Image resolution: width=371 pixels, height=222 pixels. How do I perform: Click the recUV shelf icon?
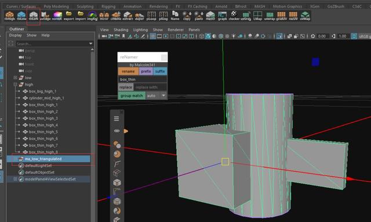coord(293,16)
